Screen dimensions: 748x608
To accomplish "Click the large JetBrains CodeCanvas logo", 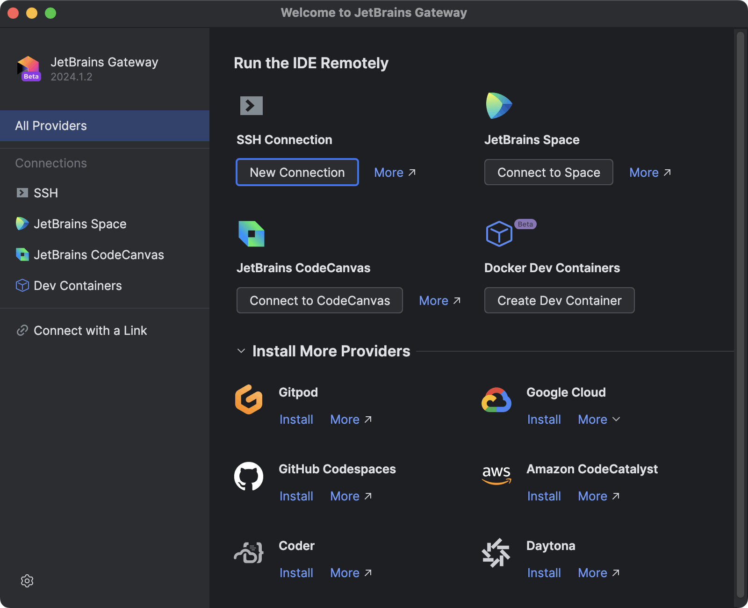I will (252, 234).
